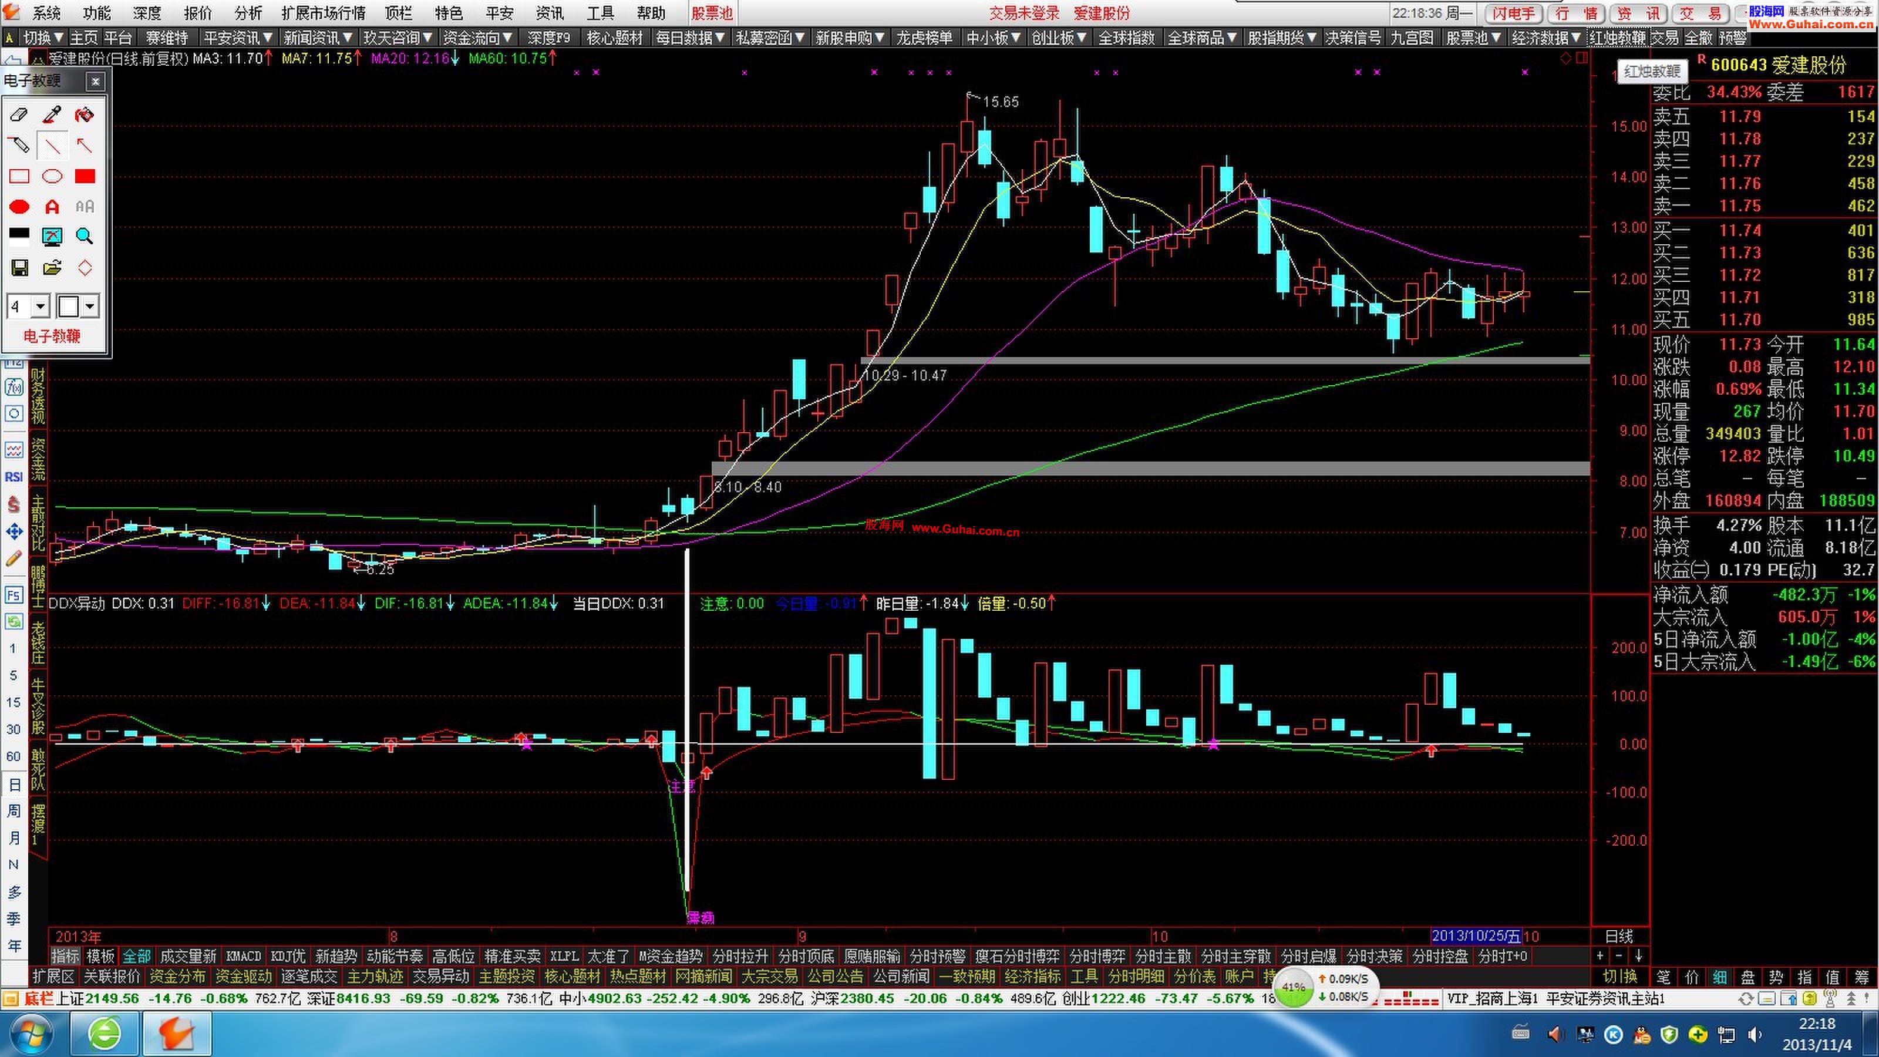Open the line width dropdown showing 4
Viewport: 1879px width, 1057px height.
click(40, 307)
